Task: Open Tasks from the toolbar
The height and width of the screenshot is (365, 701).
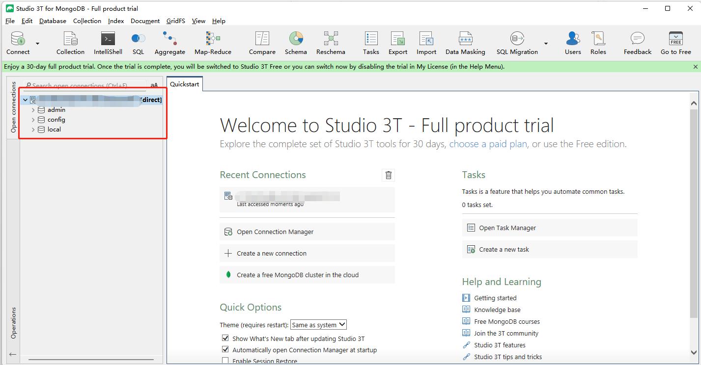Action: 371,43
